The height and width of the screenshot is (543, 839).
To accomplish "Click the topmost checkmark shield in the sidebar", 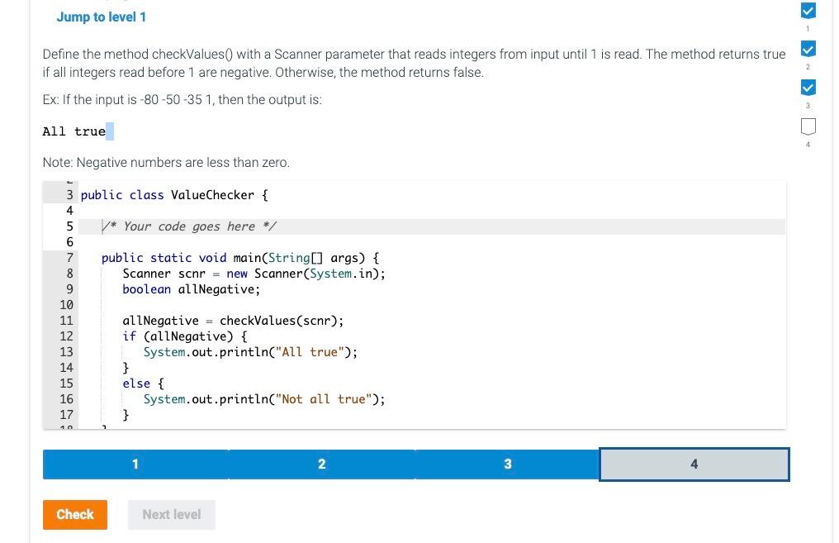I will [808, 11].
